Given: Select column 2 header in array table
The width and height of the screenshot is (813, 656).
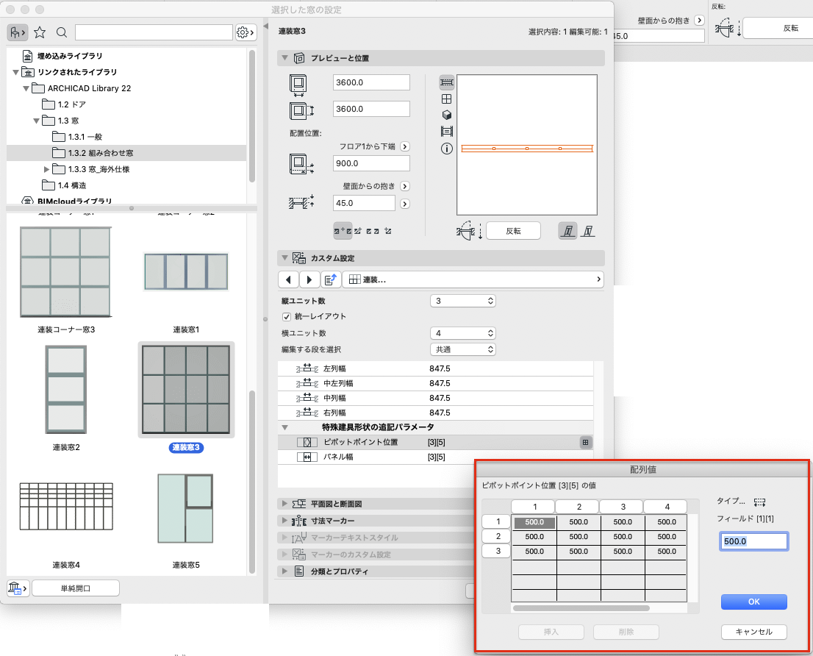Looking at the screenshot, I should pos(579,507).
